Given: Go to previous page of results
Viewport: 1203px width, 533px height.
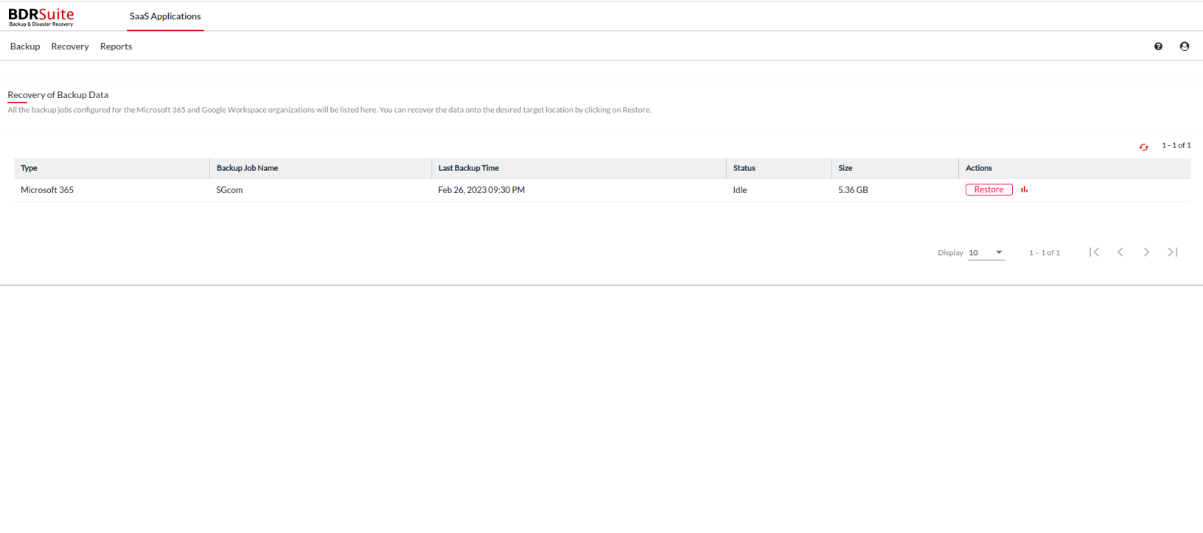Looking at the screenshot, I should pyautogui.click(x=1120, y=252).
